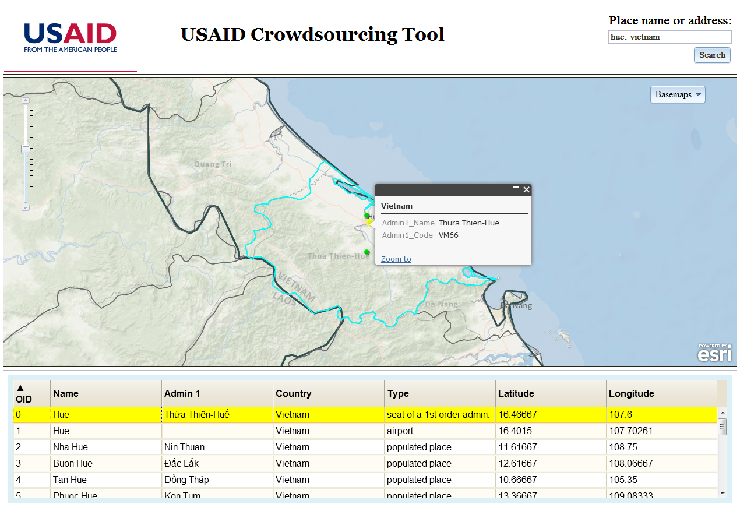Click the table scrollbar down arrow

point(723,494)
